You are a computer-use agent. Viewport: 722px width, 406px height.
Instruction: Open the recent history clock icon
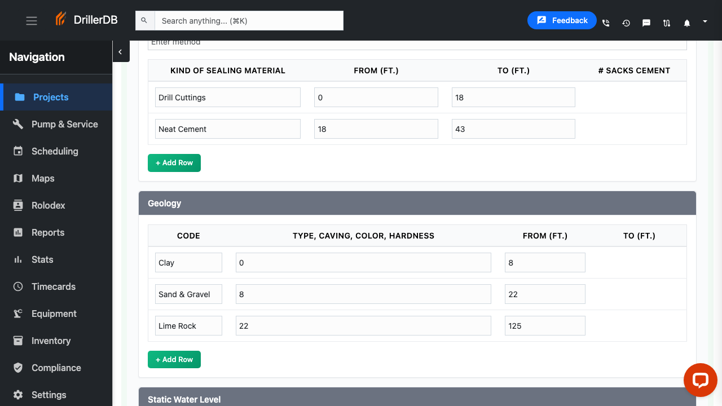pos(626,23)
